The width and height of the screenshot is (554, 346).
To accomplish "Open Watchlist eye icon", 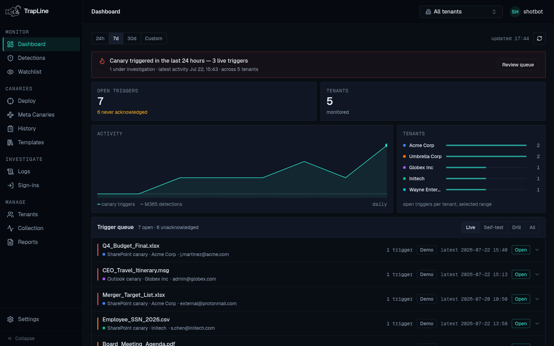I will (10, 72).
